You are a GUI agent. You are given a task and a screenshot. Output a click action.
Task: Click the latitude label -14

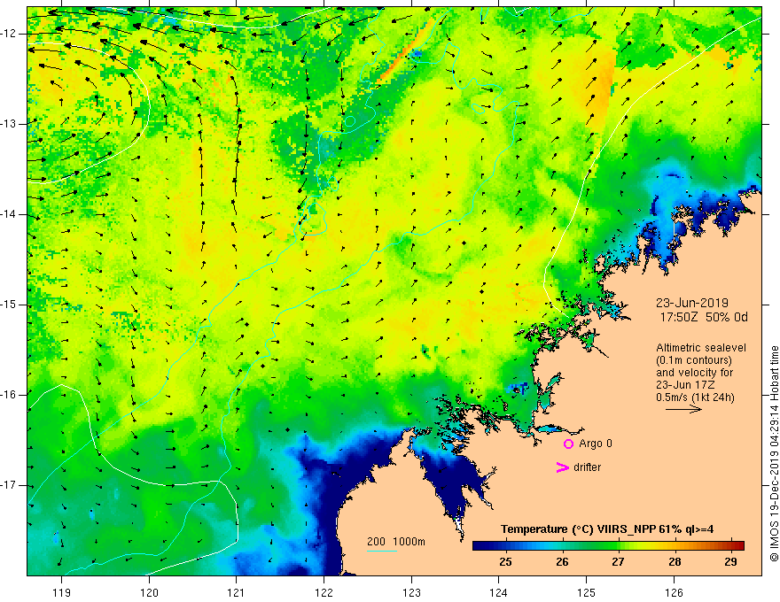(9, 214)
